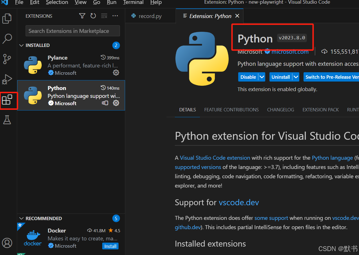Open the Search view
Viewport: 359px width, 255px height.
7,39
